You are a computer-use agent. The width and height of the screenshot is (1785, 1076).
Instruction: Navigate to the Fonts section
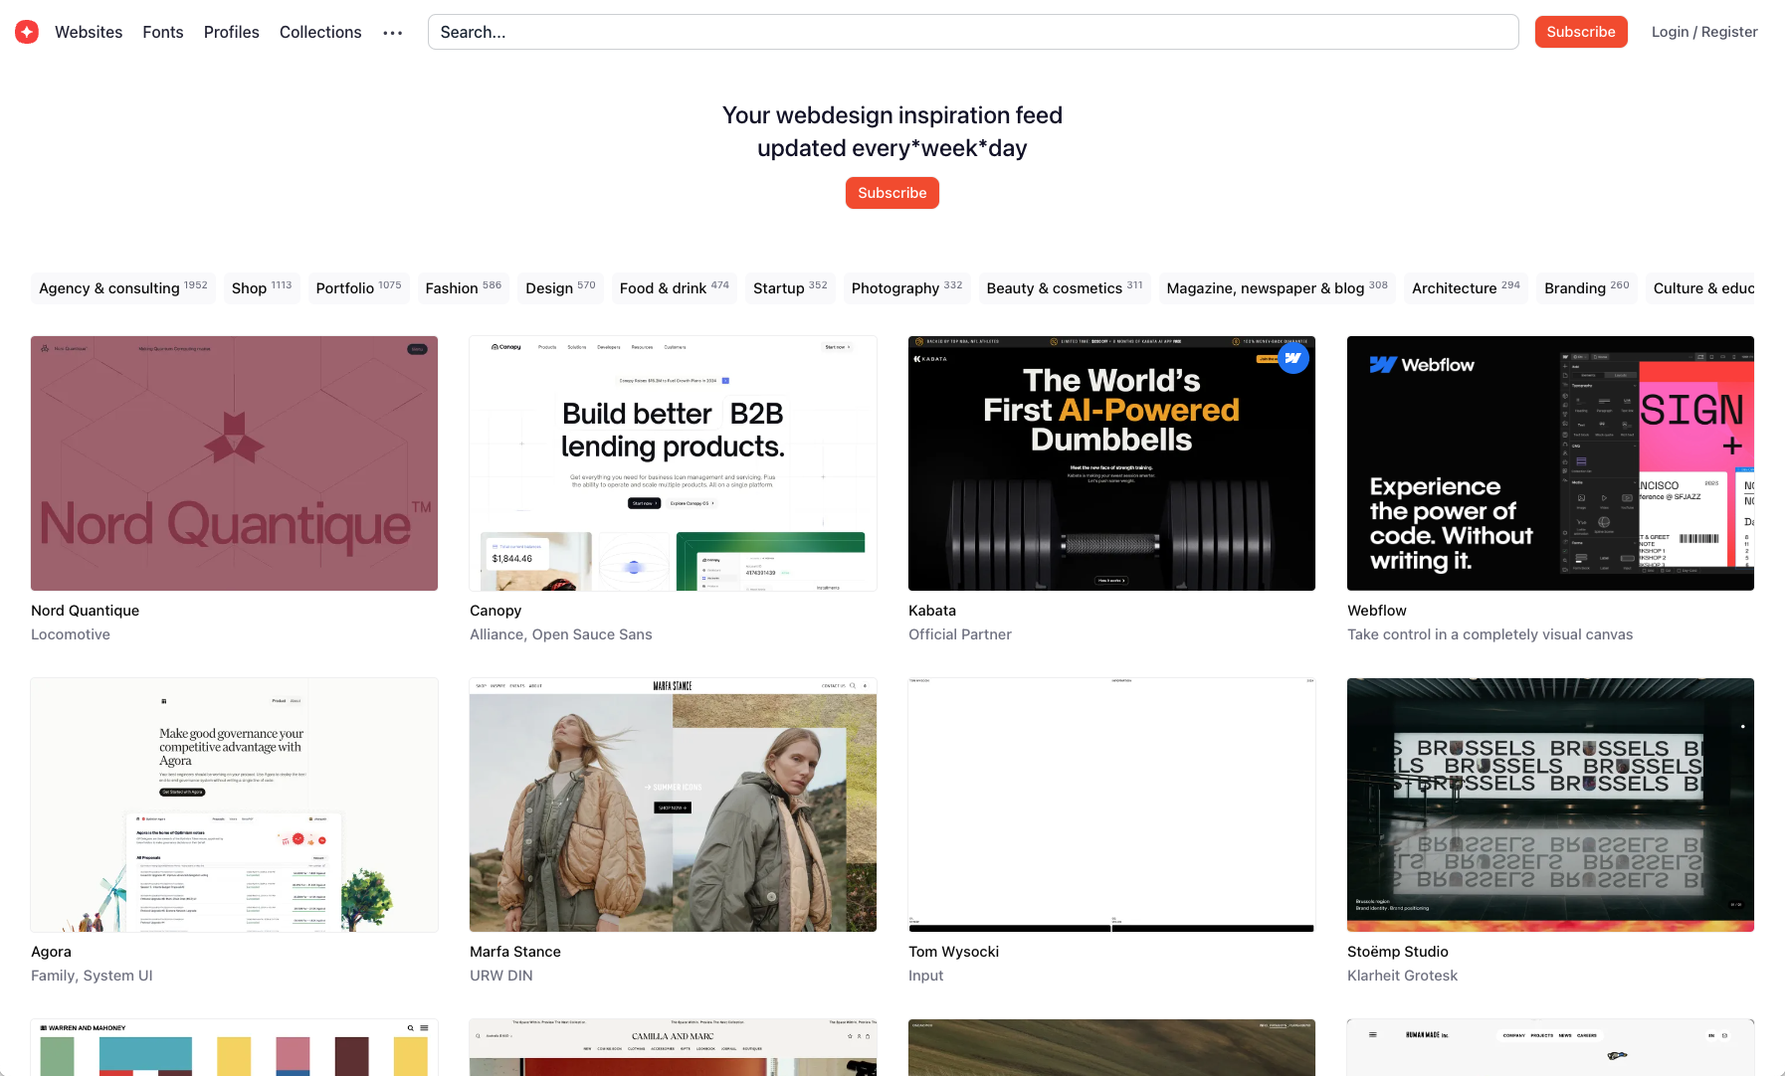[x=162, y=32]
